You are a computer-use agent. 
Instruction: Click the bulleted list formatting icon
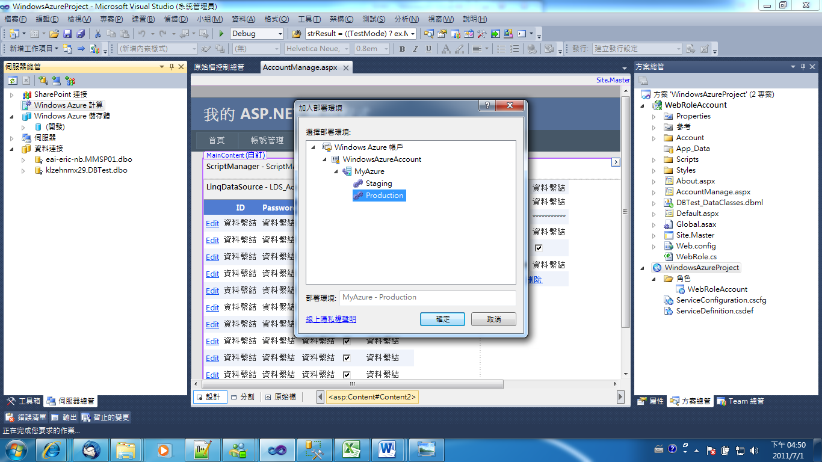coord(501,49)
